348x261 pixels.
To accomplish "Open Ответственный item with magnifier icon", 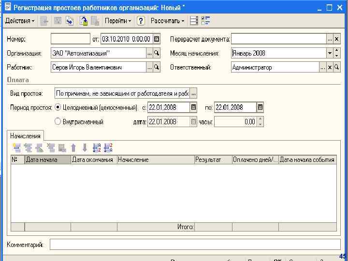I will 337,67.
